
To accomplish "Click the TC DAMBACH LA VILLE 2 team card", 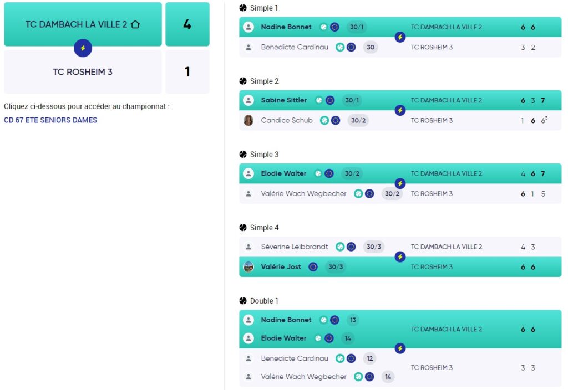I will tap(83, 24).
